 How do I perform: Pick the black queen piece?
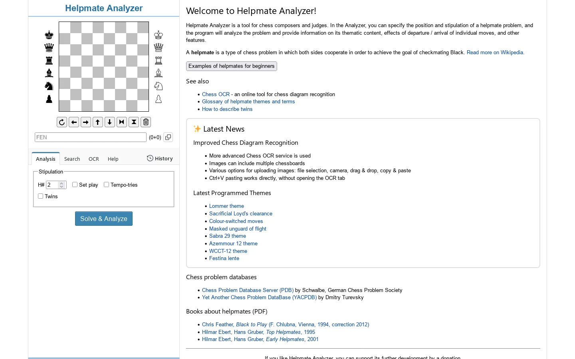coord(49,47)
